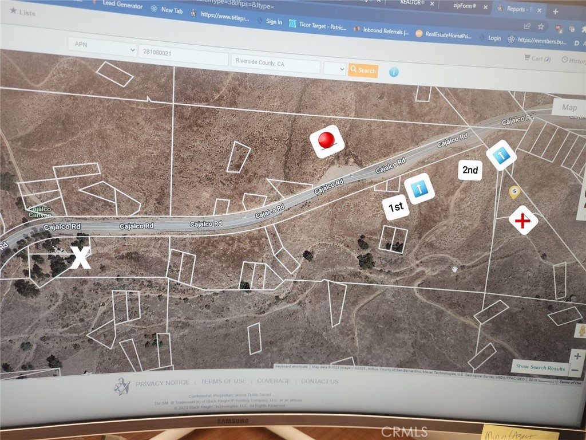This screenshot has width=586, height=440.
Task: Click the red cross map marker
Action: point(522,221)
